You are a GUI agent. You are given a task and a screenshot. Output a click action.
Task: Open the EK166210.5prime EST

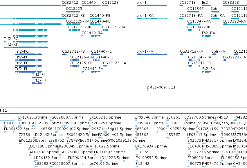click(91, 120)
